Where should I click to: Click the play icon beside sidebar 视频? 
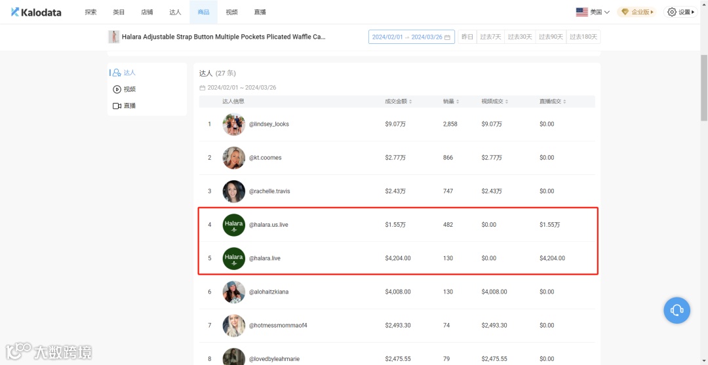[x=117, y=89]
